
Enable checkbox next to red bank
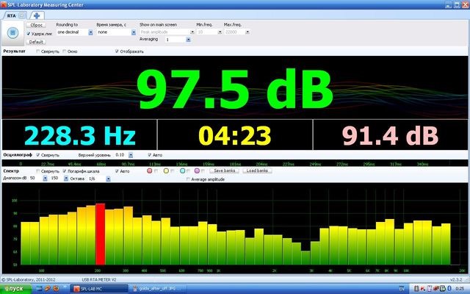click(x=156, y=171)
